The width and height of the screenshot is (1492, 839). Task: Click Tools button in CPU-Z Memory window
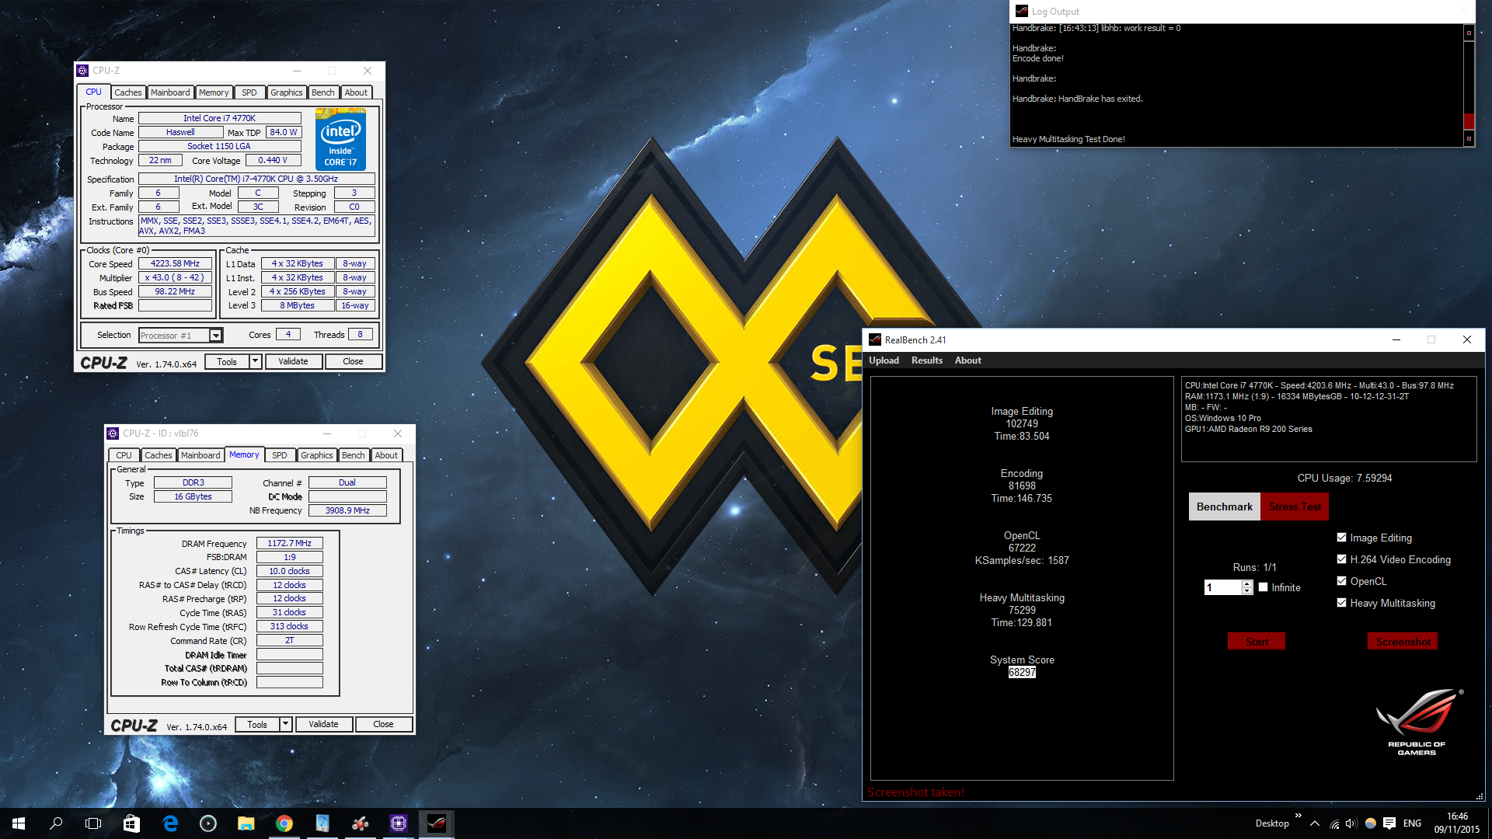[x=257, y=725]
